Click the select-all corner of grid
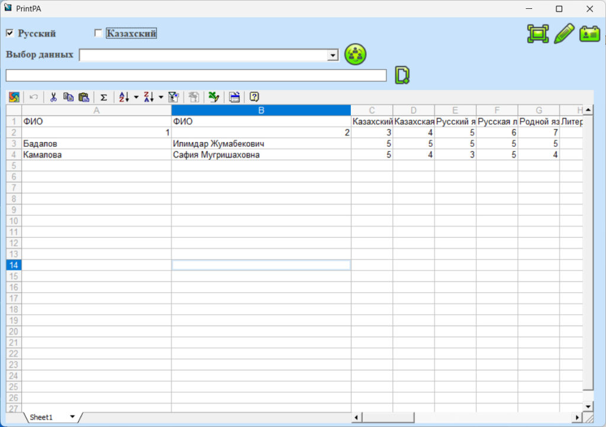This screenshot has height=427, width=606. click(x=14, y=111)
